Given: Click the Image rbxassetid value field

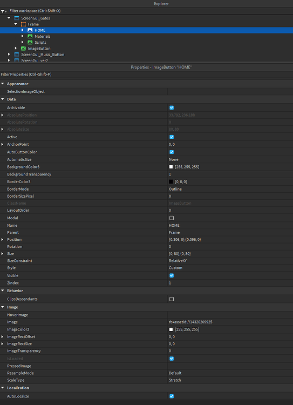Looking at the screenshot, I should pyautogui.click(x=230, y=322).
